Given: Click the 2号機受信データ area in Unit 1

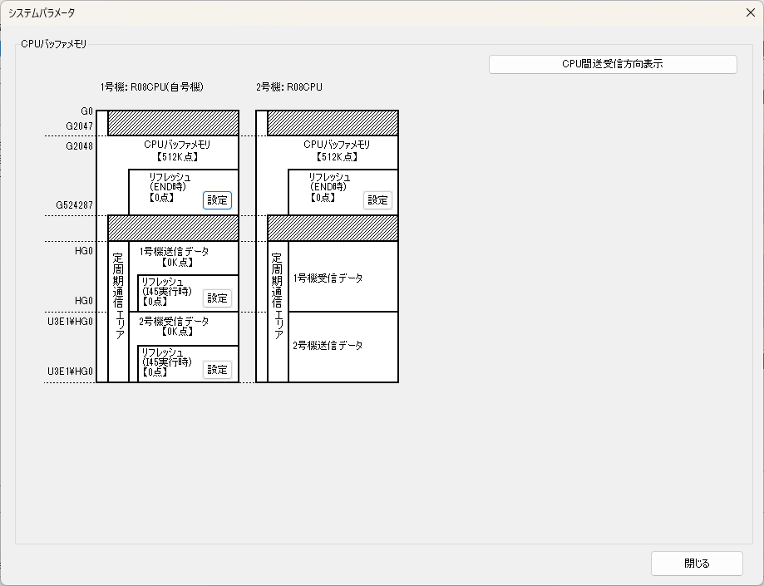Looking at the screenshot, I should (175, 326).
